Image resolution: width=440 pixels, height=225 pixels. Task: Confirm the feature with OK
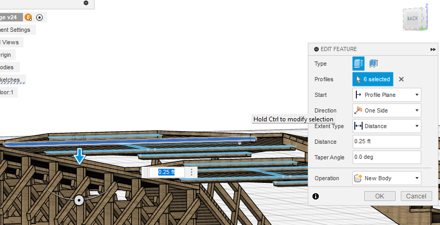click(380, 196)
